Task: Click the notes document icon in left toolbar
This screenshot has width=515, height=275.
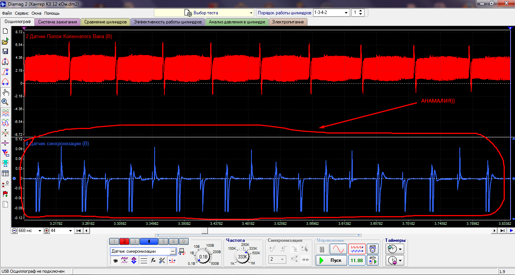Action: (x=5, y=204)
